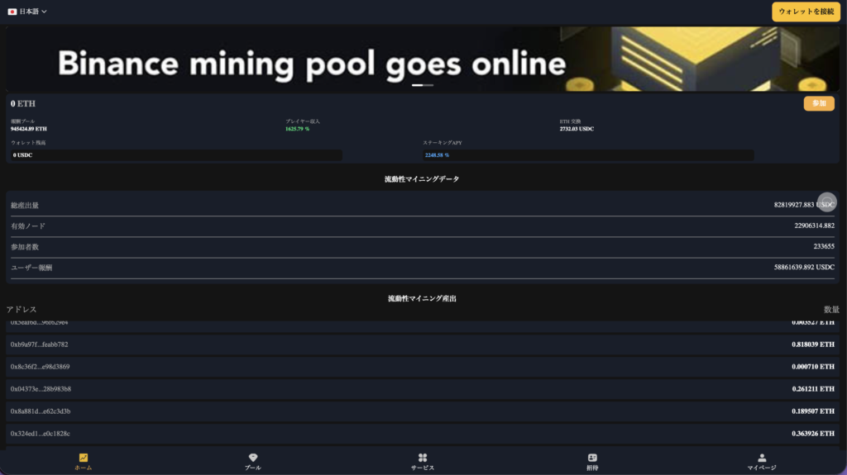
Task: Click the four-squares services icon
Action: tap(423, 458)
